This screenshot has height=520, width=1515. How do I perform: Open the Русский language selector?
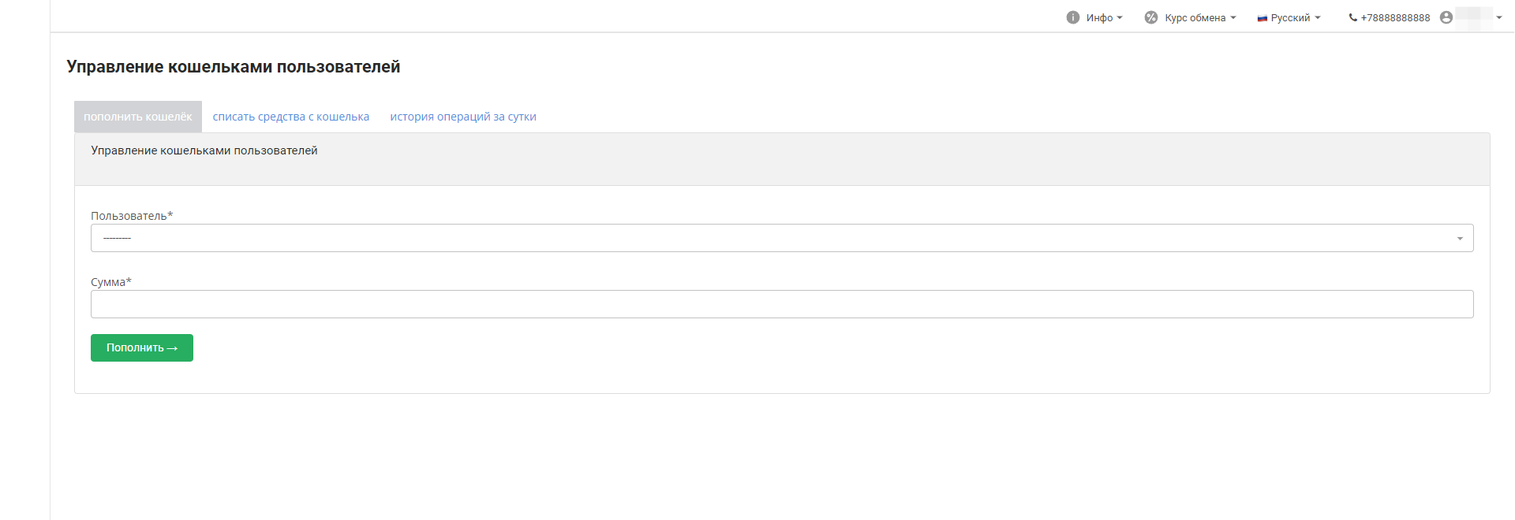tap(1294, 17)
